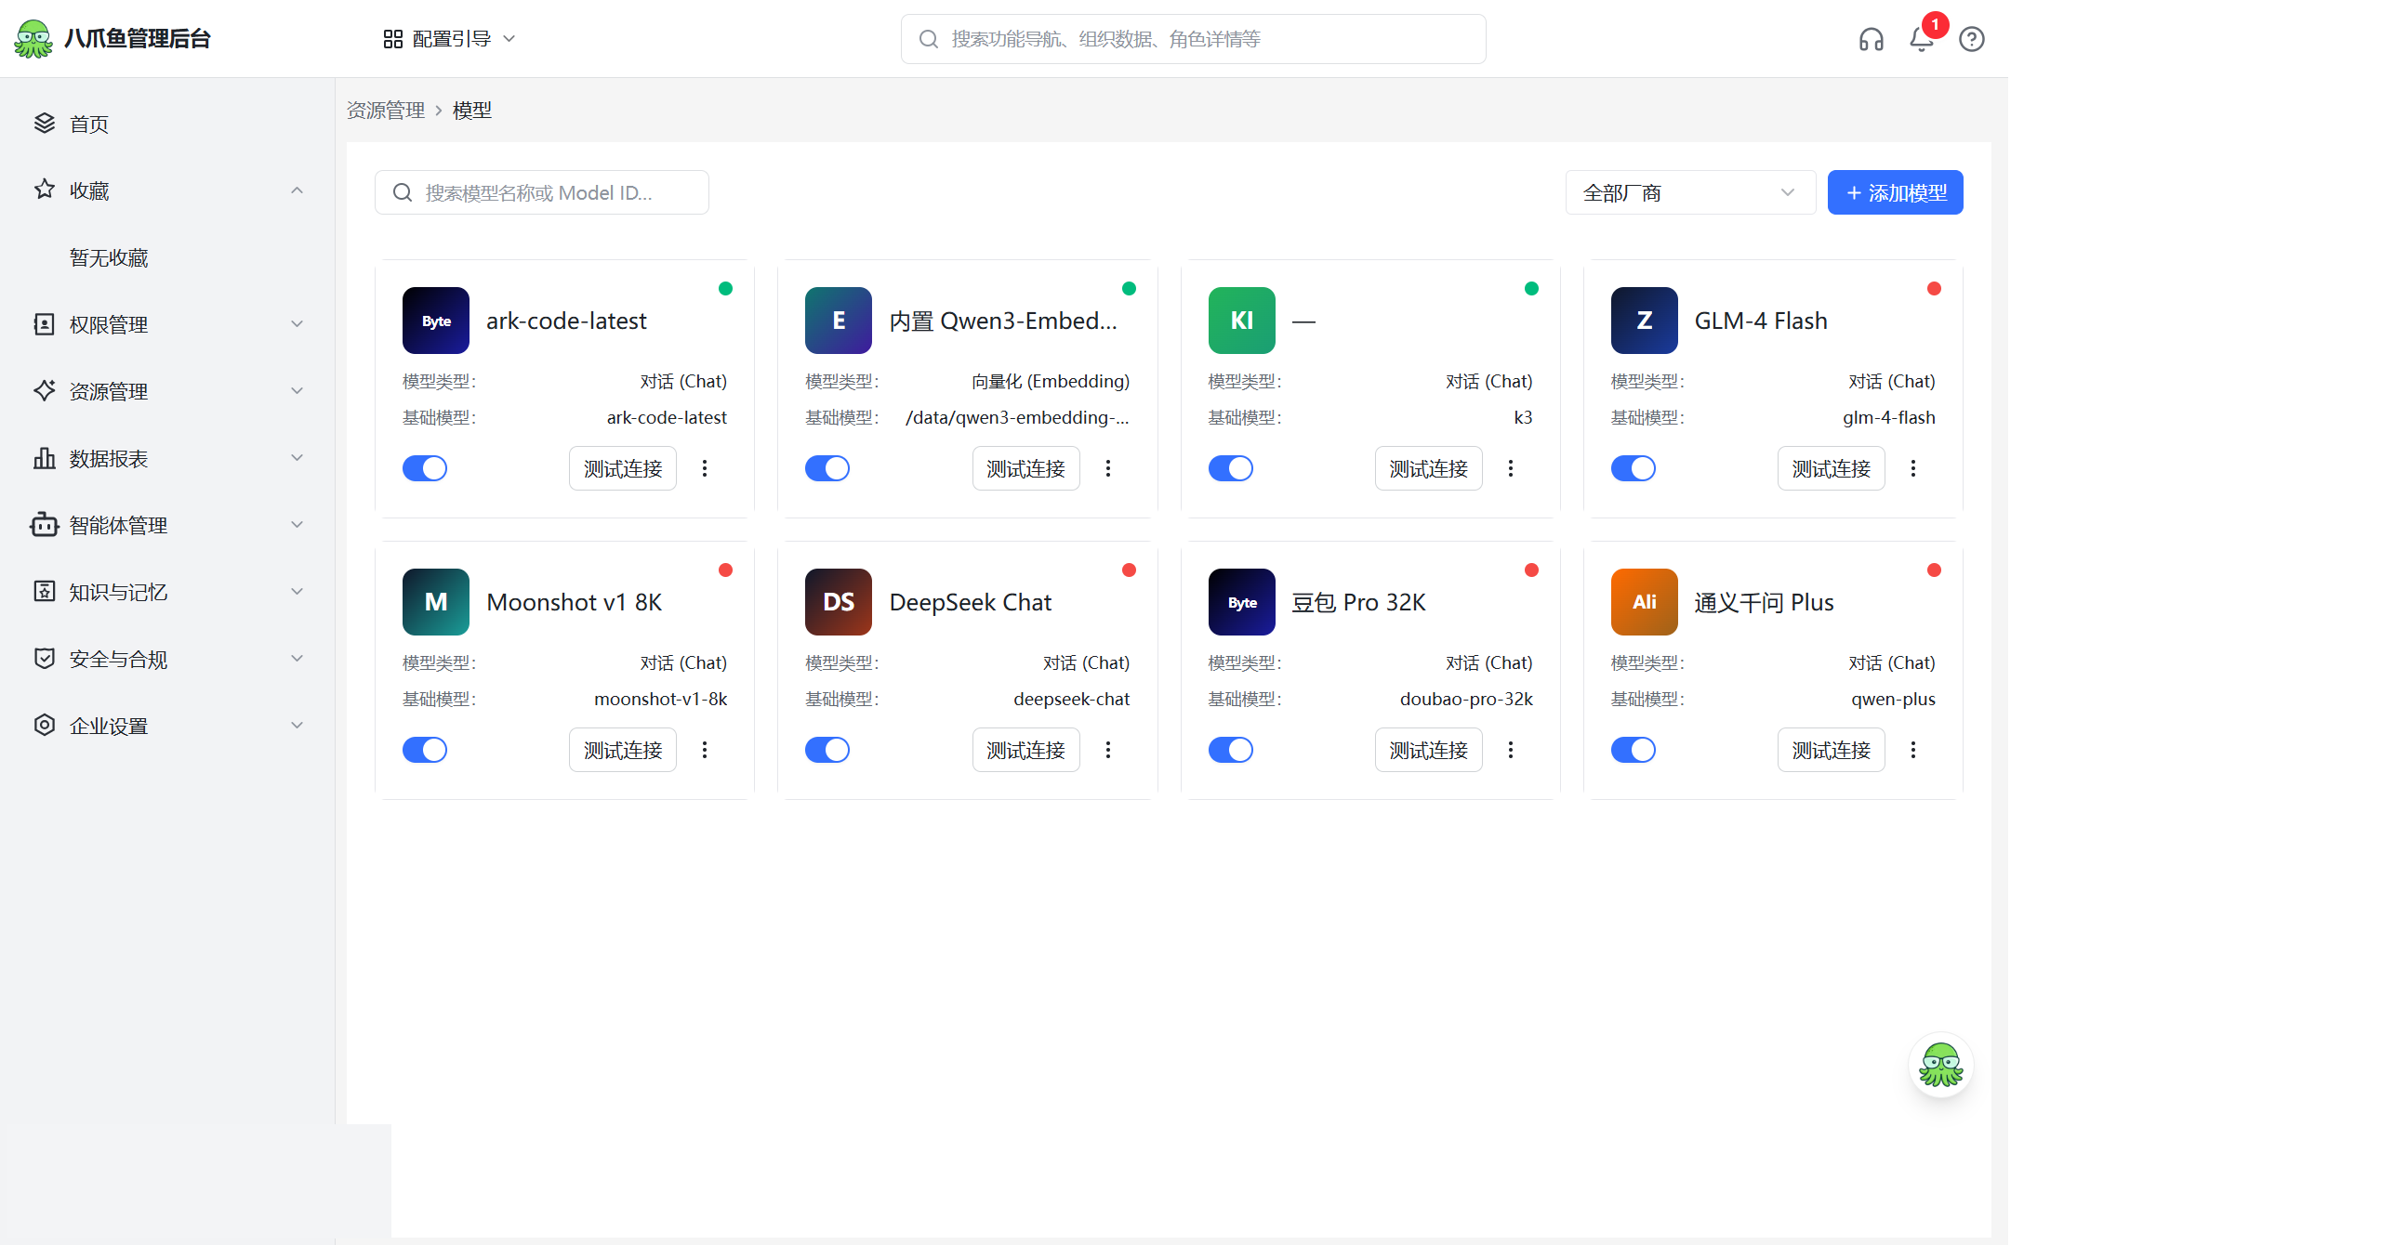Toggle the DeepSeek Chat switch
Screen dimensions: 2381x1245
827,750
